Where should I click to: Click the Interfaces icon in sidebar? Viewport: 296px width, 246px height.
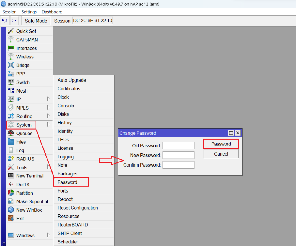(11, 48)
